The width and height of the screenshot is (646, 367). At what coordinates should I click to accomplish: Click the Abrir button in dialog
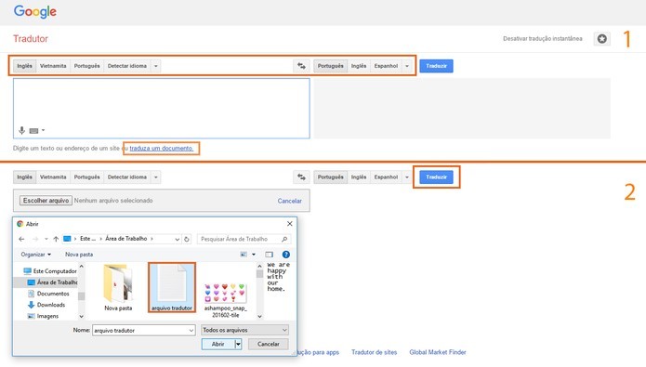pyautogui.click(x=218, y=344)
